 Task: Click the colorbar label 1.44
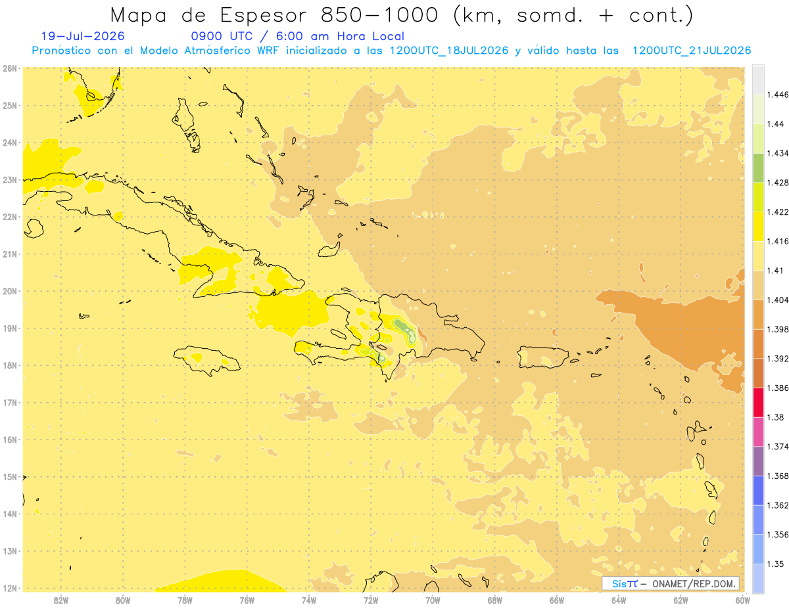click(x=777, y=124)
